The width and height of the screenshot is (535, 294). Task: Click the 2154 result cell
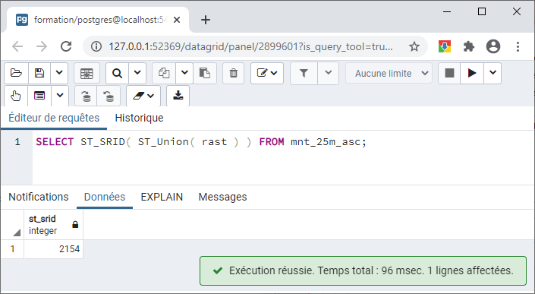pyautogui.click(x=54, y=249)
